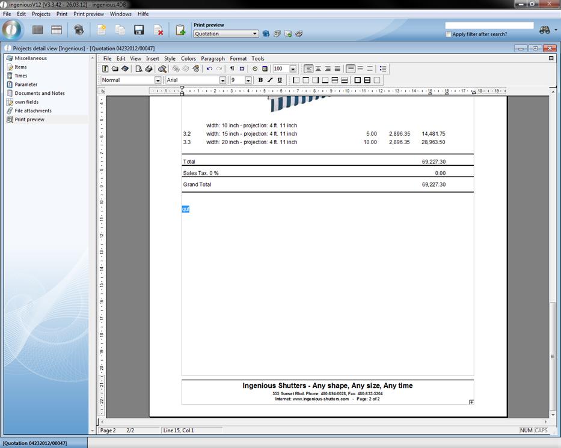Click the undo arrow in editor toolbar
Screen dimensions: 561x448
pyautogui.click(x=209, y=69)
